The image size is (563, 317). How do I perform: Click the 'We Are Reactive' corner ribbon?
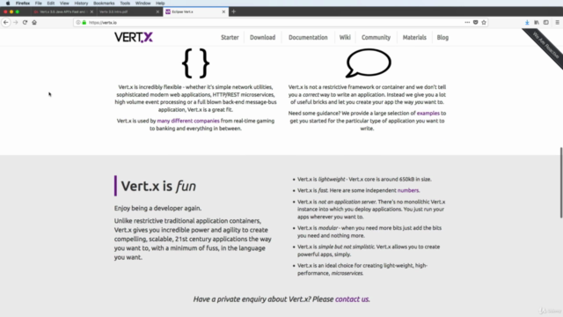(546, 45)
